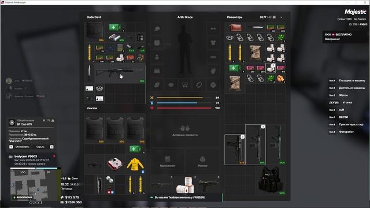Click the pants equipment slot

click(x=157, y=70)
